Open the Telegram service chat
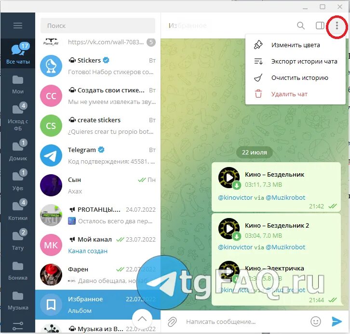Image resolution: width=350 pixels, height=334 pixels. click(98, 155)
